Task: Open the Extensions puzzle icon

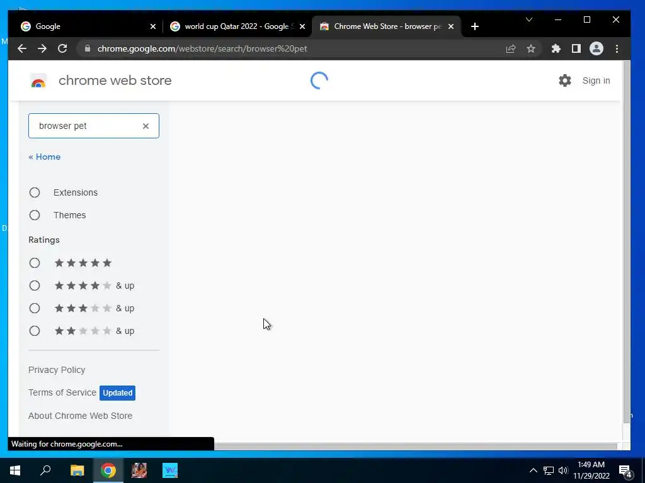Action: [x=556, y=48]
